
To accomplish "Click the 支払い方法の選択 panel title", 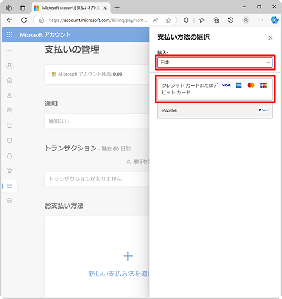I will click(x=184, y=37).
